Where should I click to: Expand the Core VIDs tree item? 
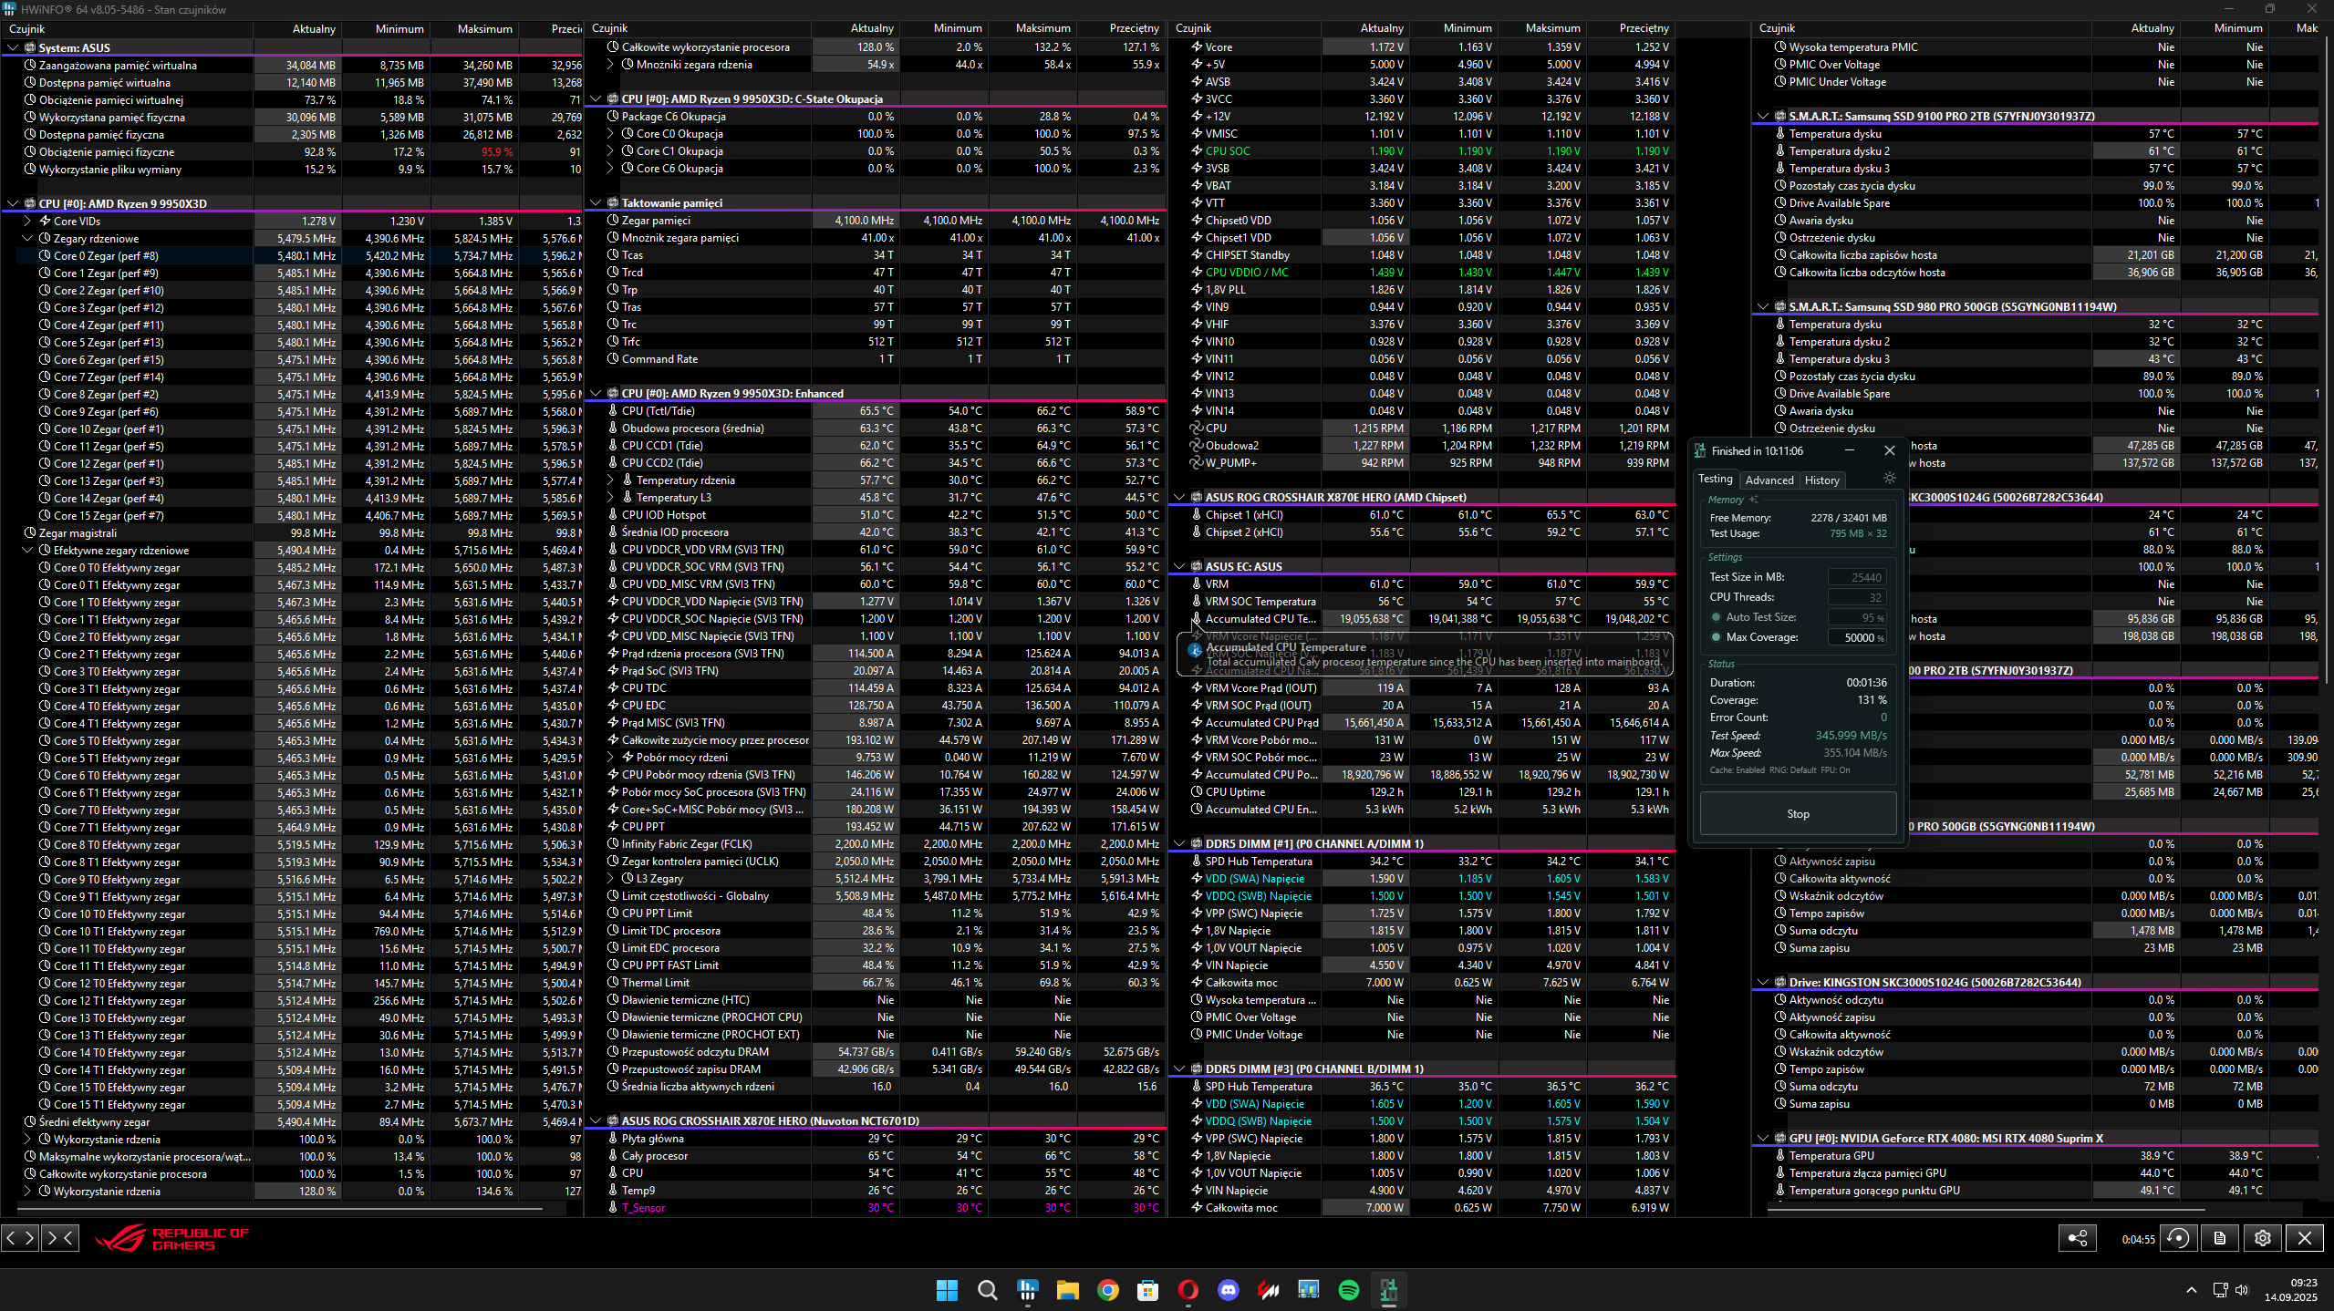pyautogui.click(x=27, y=221)
